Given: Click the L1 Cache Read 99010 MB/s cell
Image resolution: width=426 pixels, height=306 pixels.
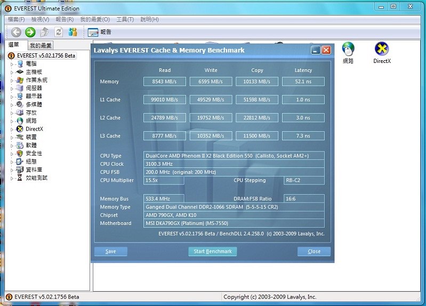Looking at the screenshot, I should (x=165, y=100).
